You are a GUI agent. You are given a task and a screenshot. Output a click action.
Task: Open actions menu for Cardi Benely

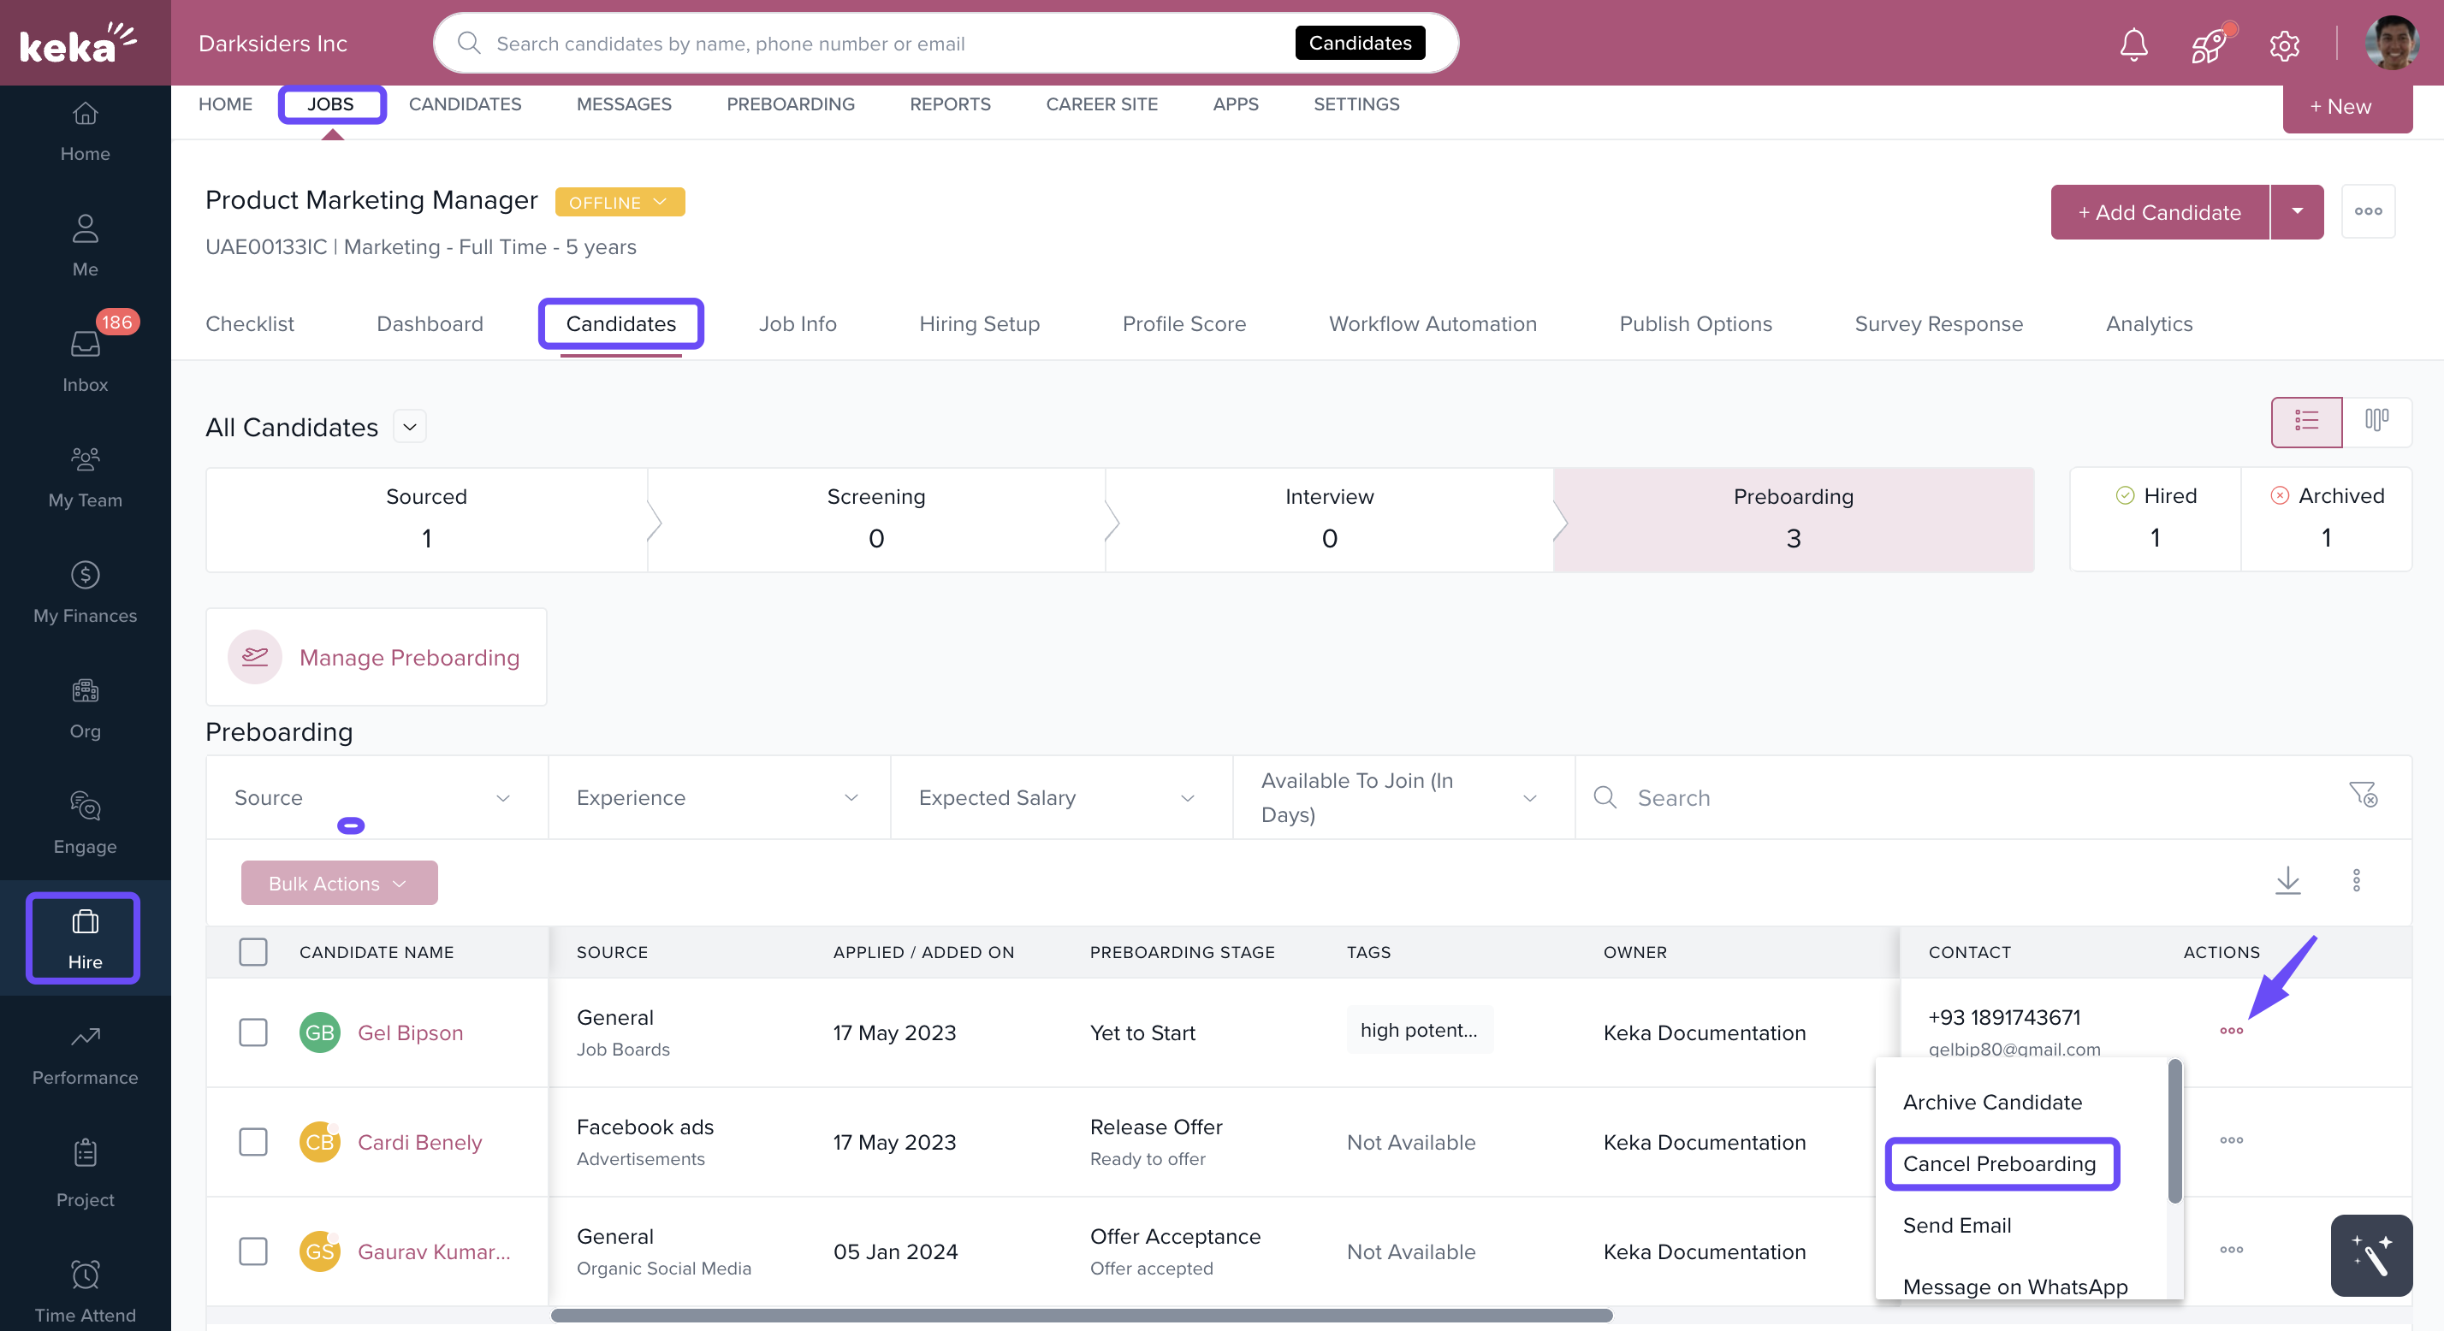point(2231,1140)
